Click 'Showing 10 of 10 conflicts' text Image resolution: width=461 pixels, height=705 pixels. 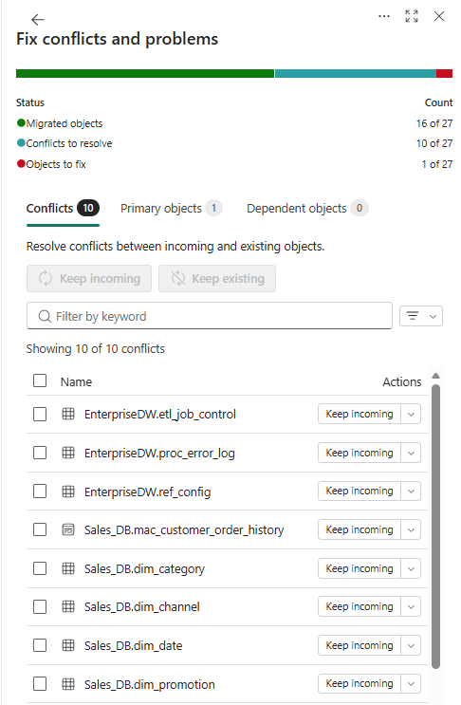[96, 349]
